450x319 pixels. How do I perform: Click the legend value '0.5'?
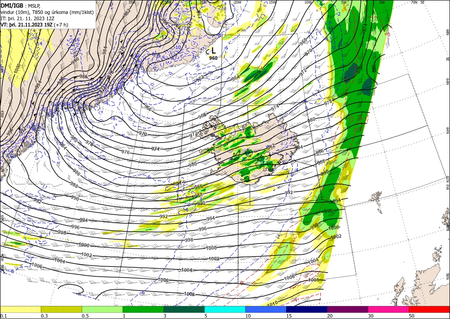(85, 316)
